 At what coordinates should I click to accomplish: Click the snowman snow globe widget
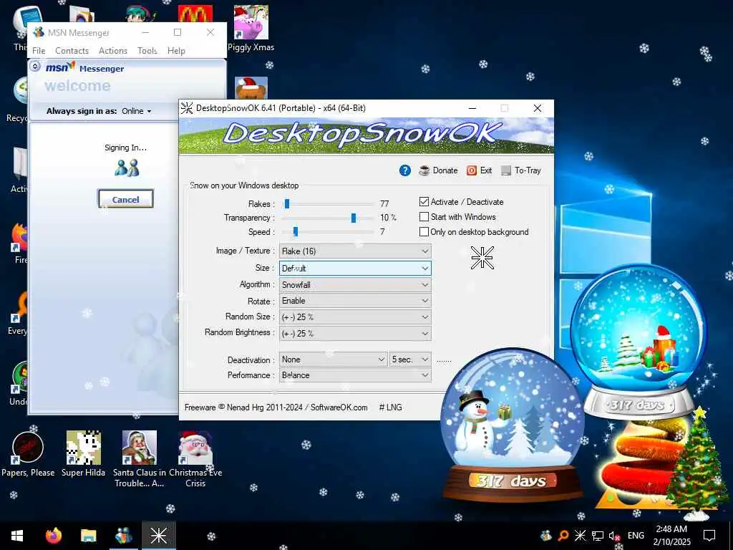[511, 425]
